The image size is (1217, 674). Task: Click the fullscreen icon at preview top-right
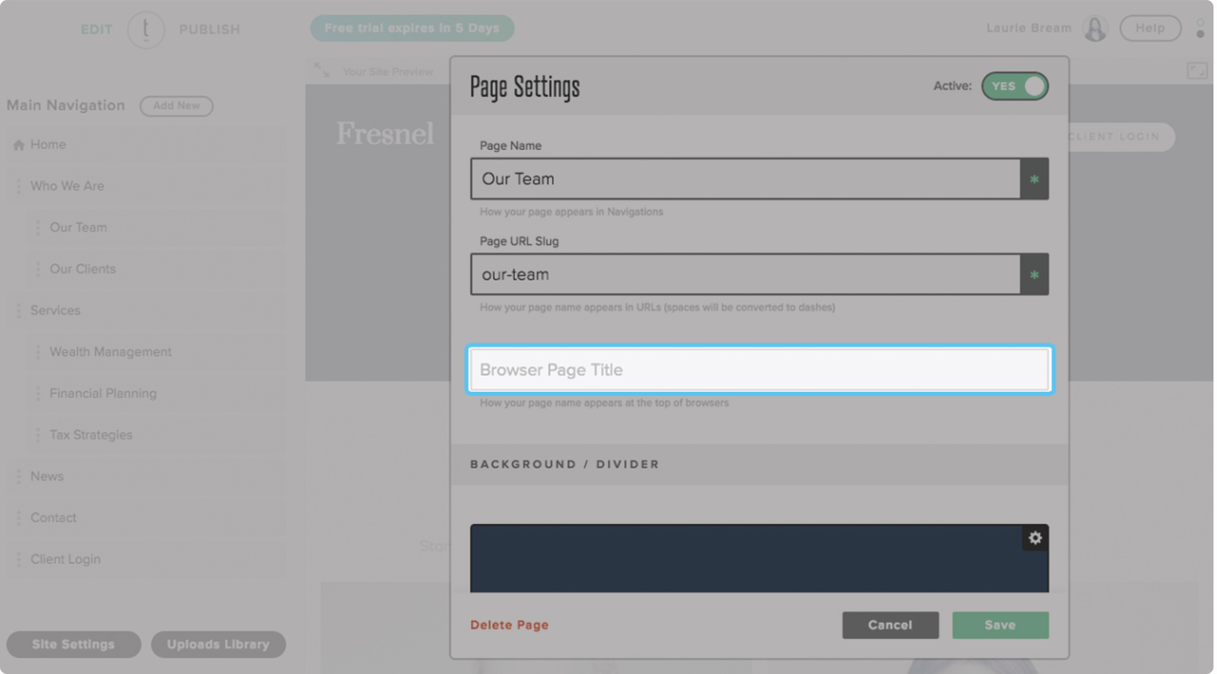pyautogui.click(x=1196, y=71)
